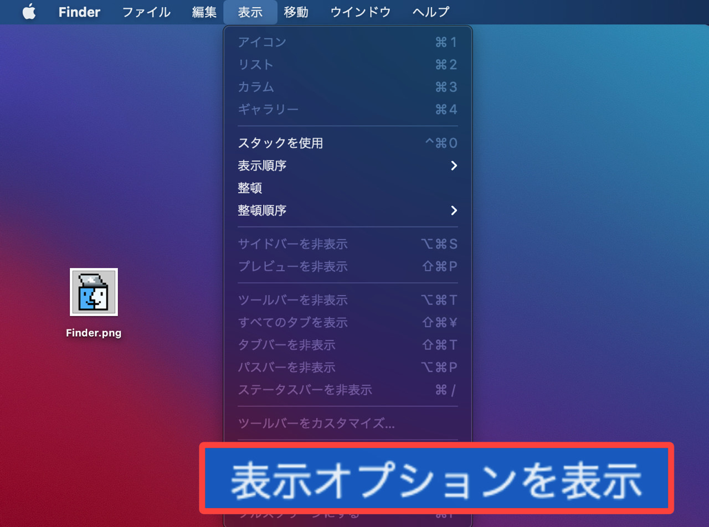Select サイドバーを非表示 menu item
The width and height of the screenshot is (709, 527).
point(348,244)
